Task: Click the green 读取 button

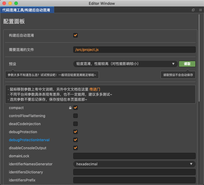Action: coord(187,64)
